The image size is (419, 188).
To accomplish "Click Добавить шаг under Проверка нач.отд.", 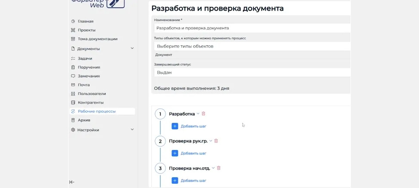I will (x=194, y=181).
